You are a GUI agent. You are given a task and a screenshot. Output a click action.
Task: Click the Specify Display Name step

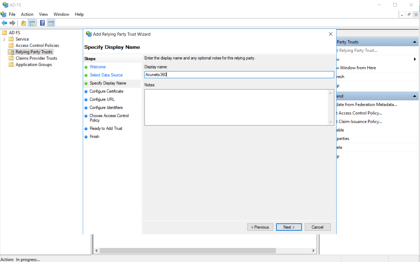(108, 83)
